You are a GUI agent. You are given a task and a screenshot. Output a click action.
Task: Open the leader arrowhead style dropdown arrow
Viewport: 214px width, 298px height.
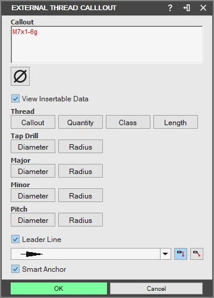165,254
